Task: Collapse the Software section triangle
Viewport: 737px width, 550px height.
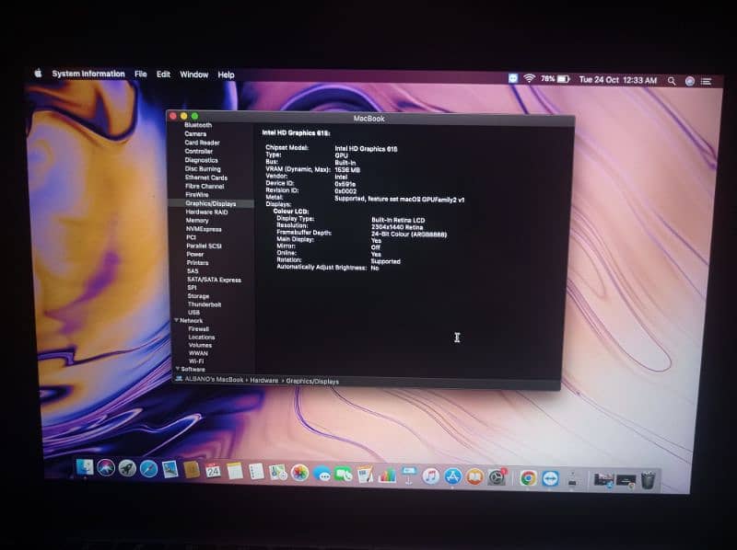Action: 176,369
